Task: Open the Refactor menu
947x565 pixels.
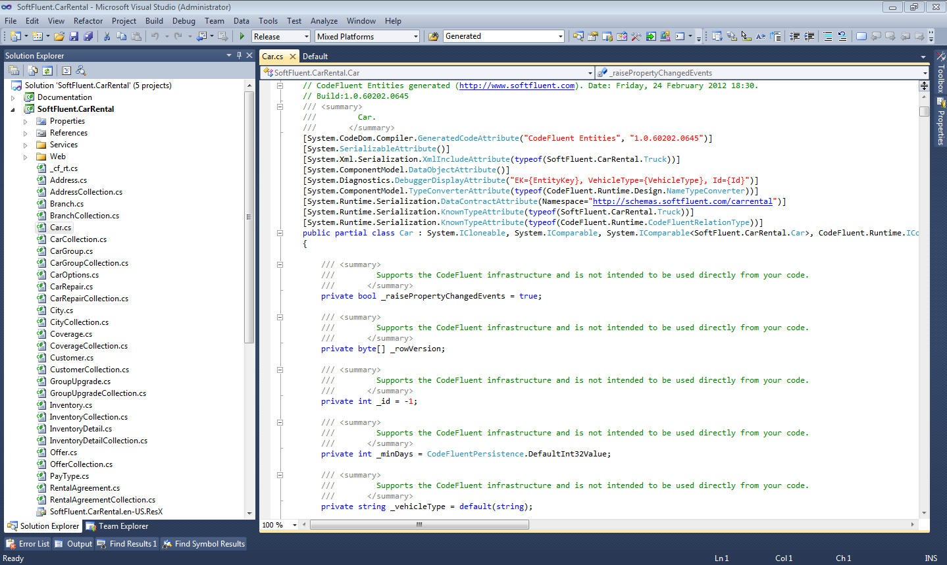Action: click(x=88, y=20)
